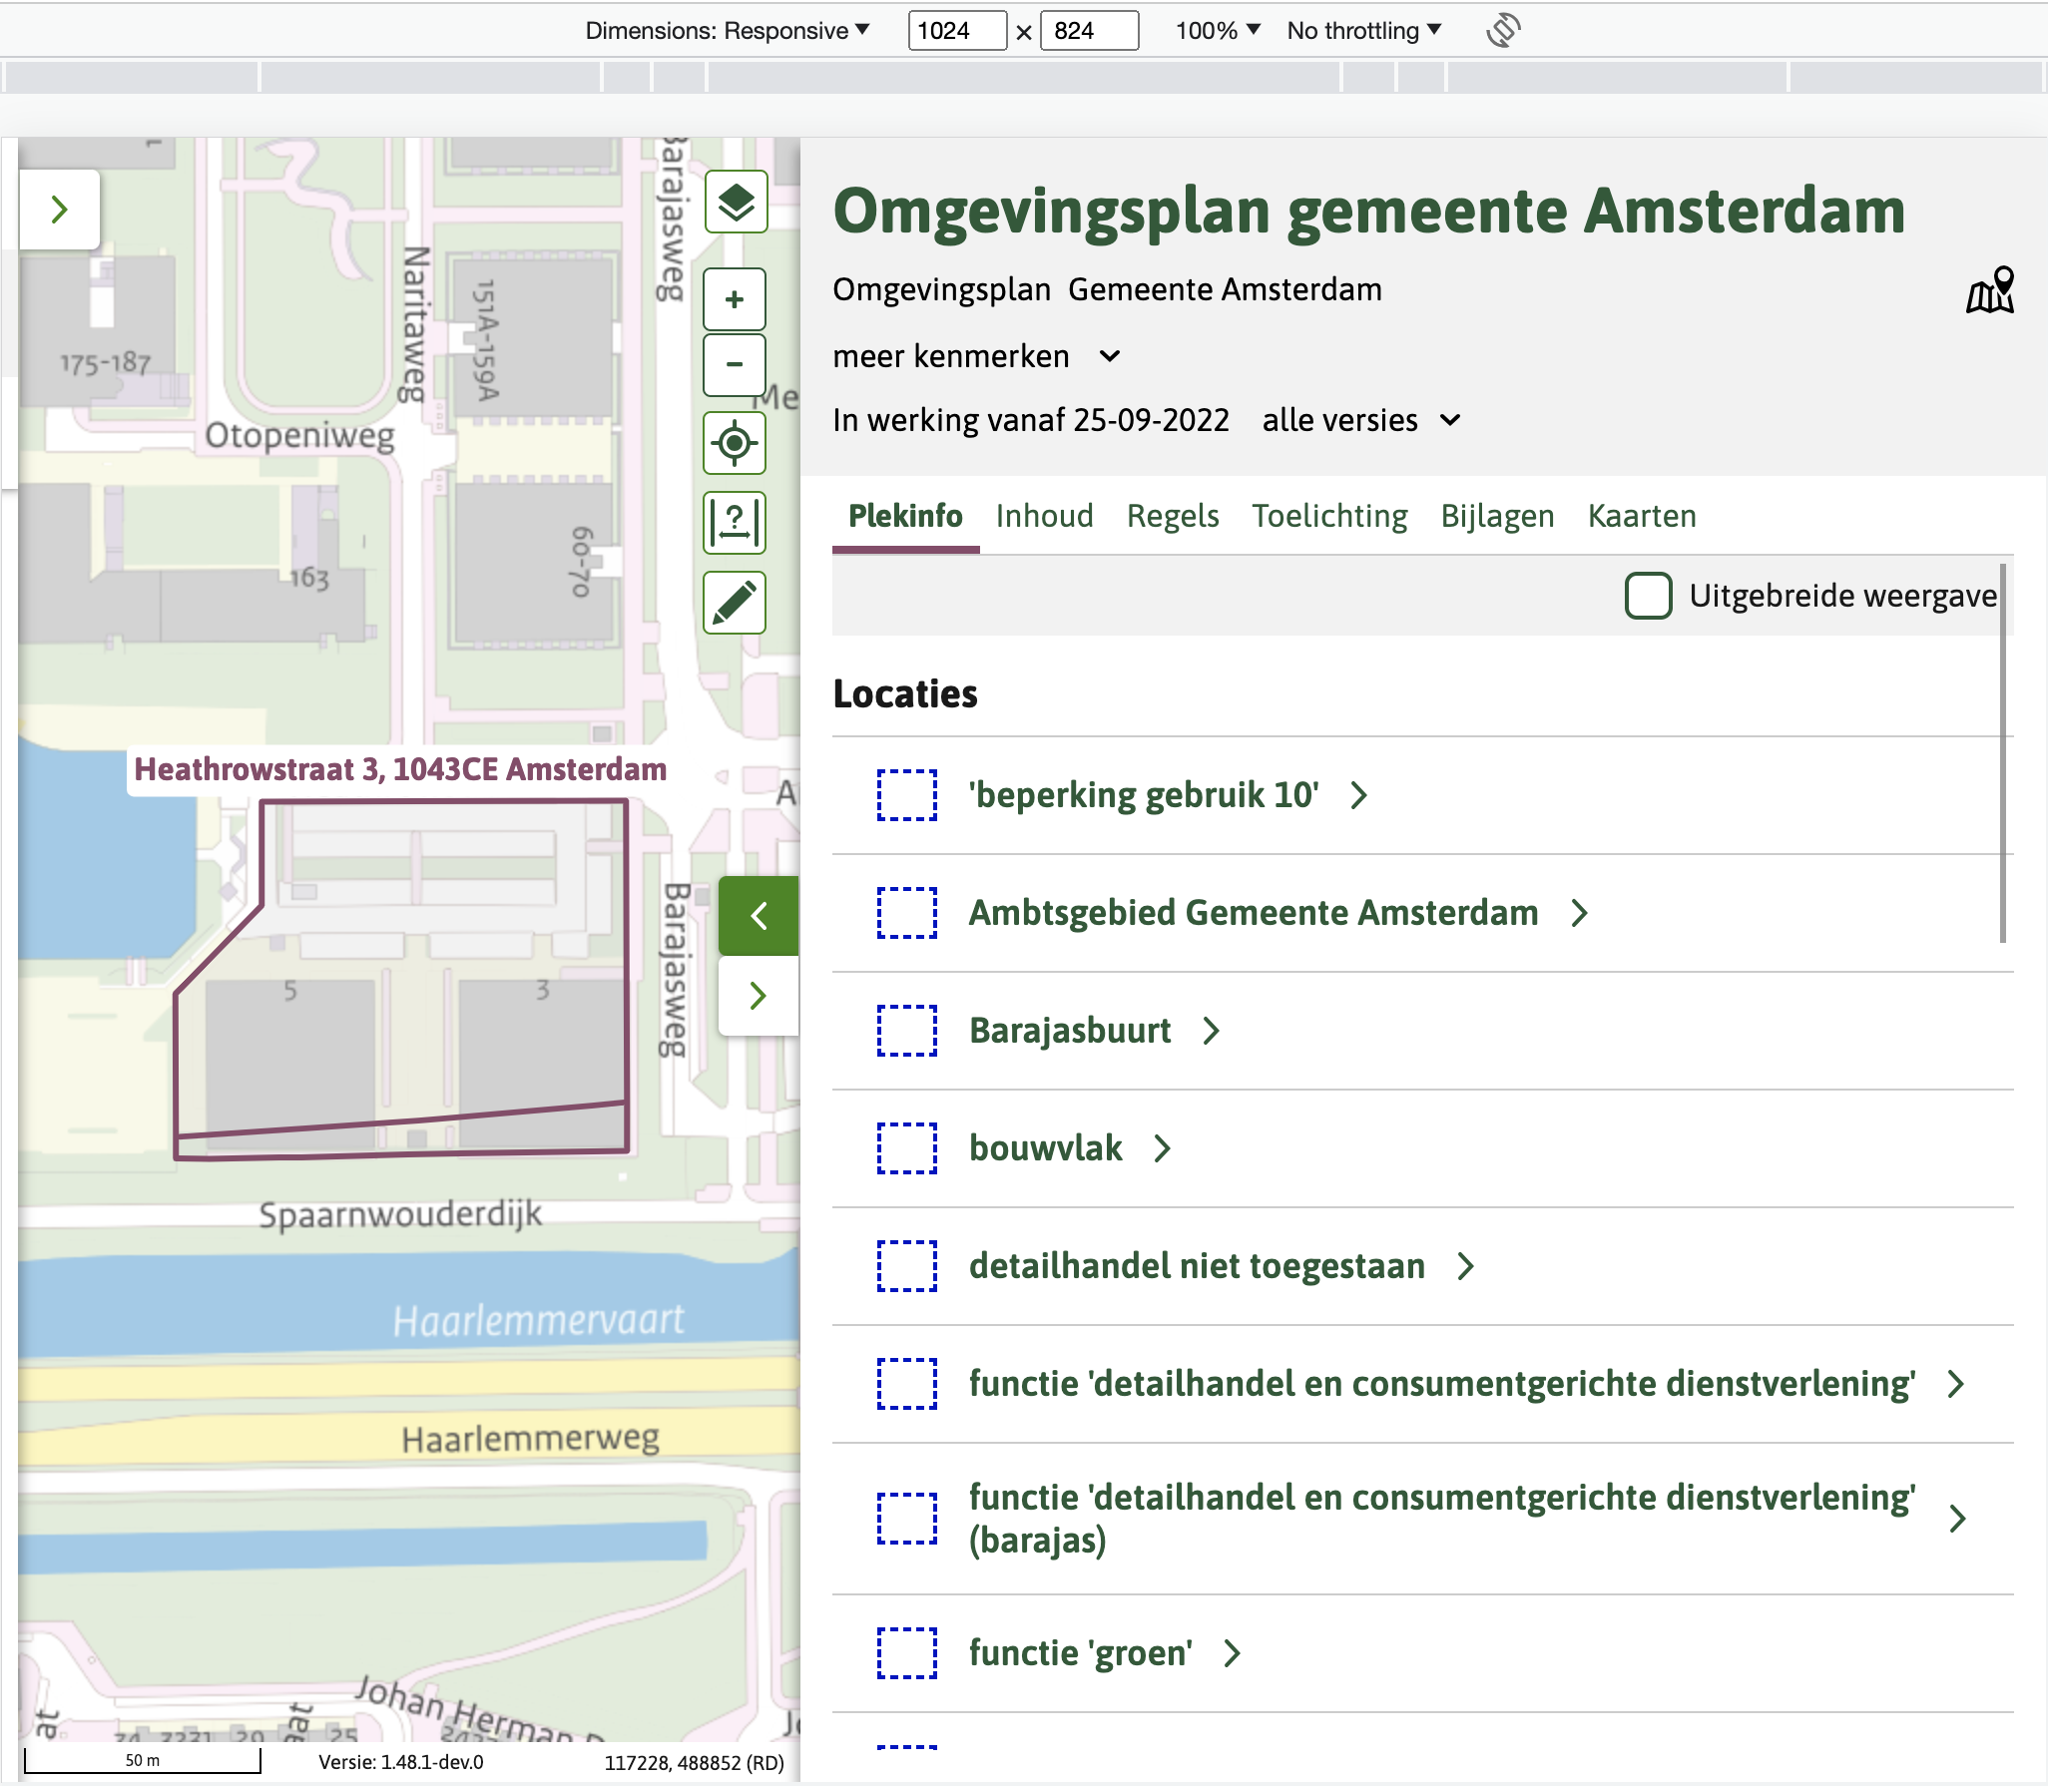
Task: Open bouwvlak location link
Action: click(x=1046, y=1148)
